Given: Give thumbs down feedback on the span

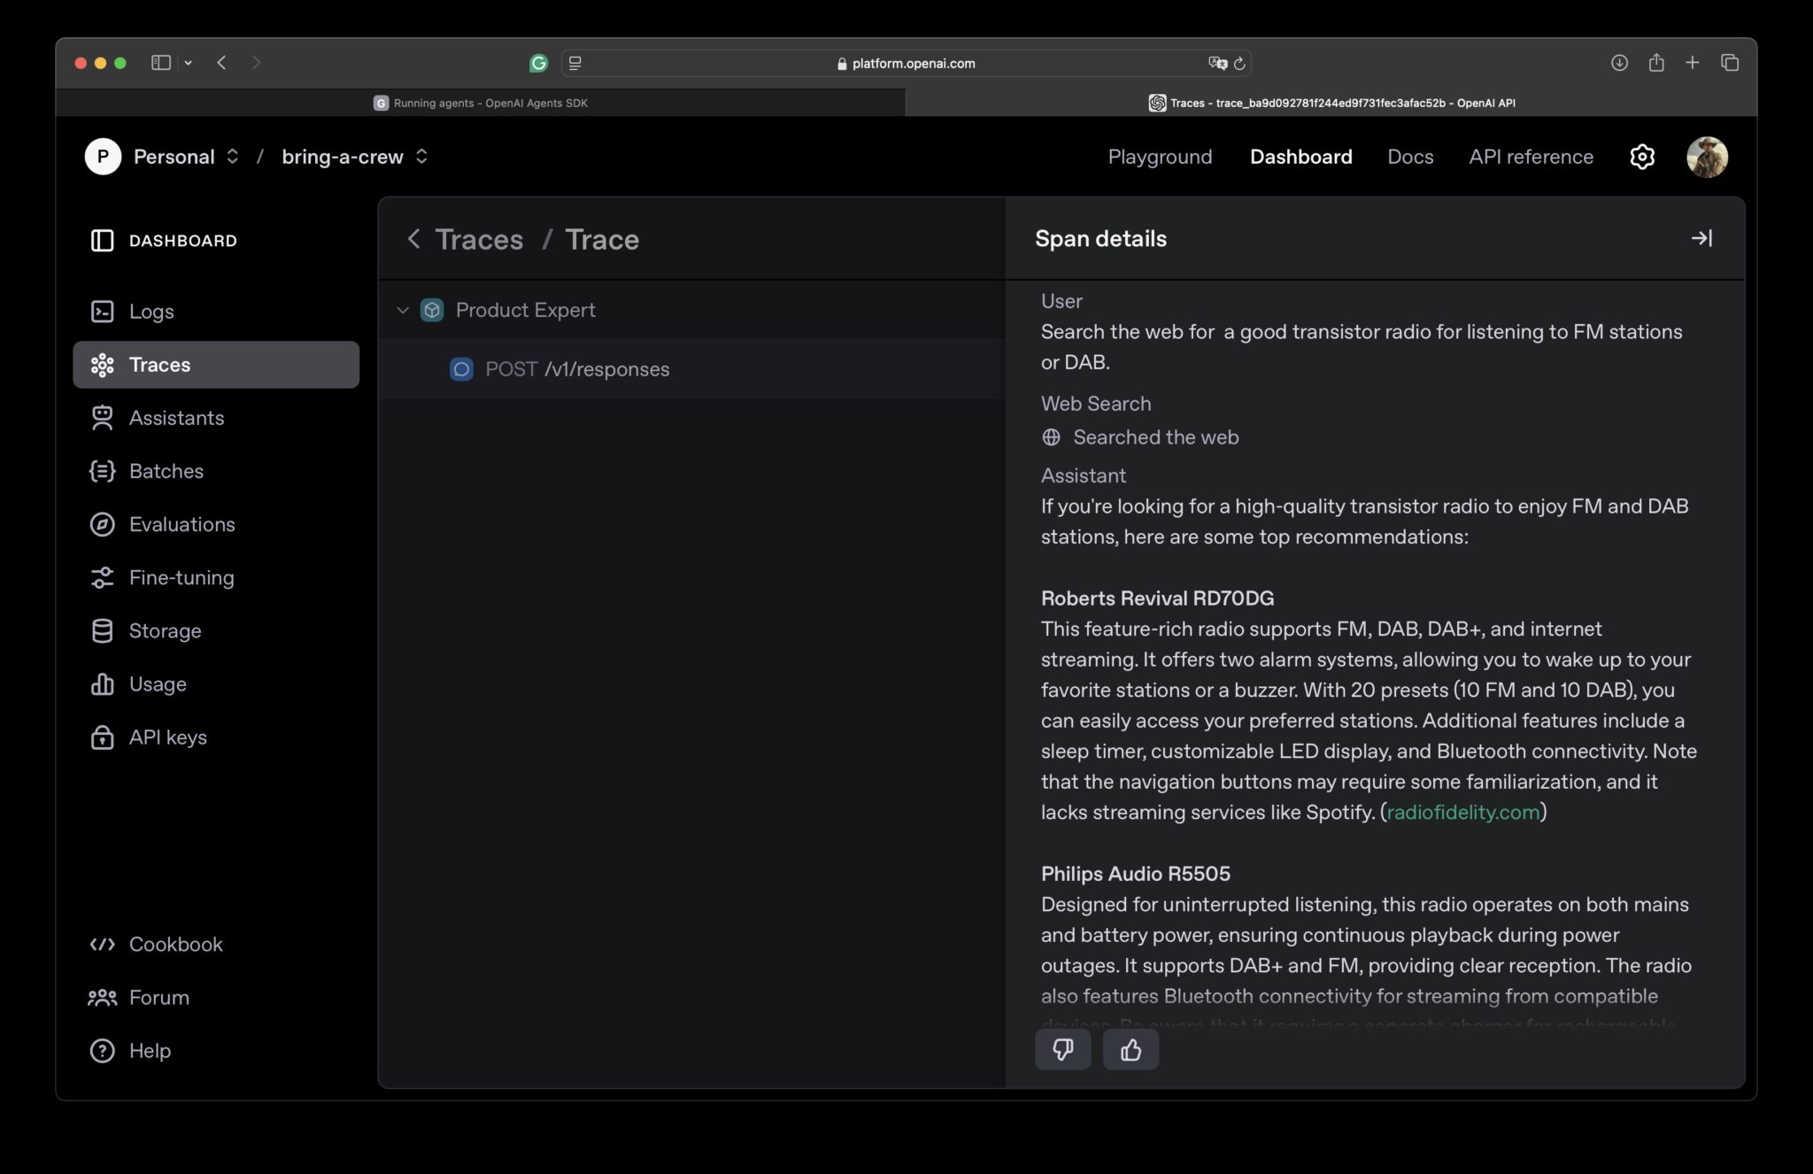Looking at the screenshot, I should [x=1063, y=1049].
